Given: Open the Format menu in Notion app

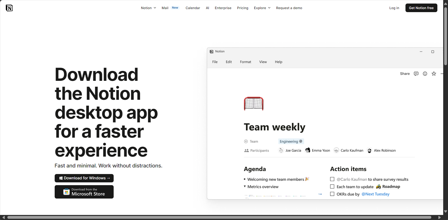Looking at the screenshot, I should click(246, 62).
